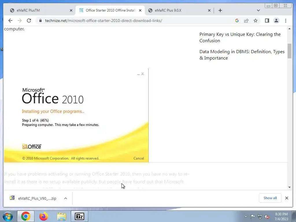Select Office Starter 2010 Offline Install tab
Screen dimensions: 296x222
110,10
